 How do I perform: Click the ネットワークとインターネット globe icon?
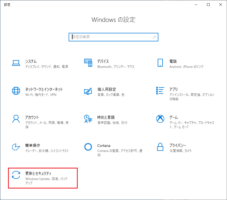pyautogui.click(x=16, y=91)
